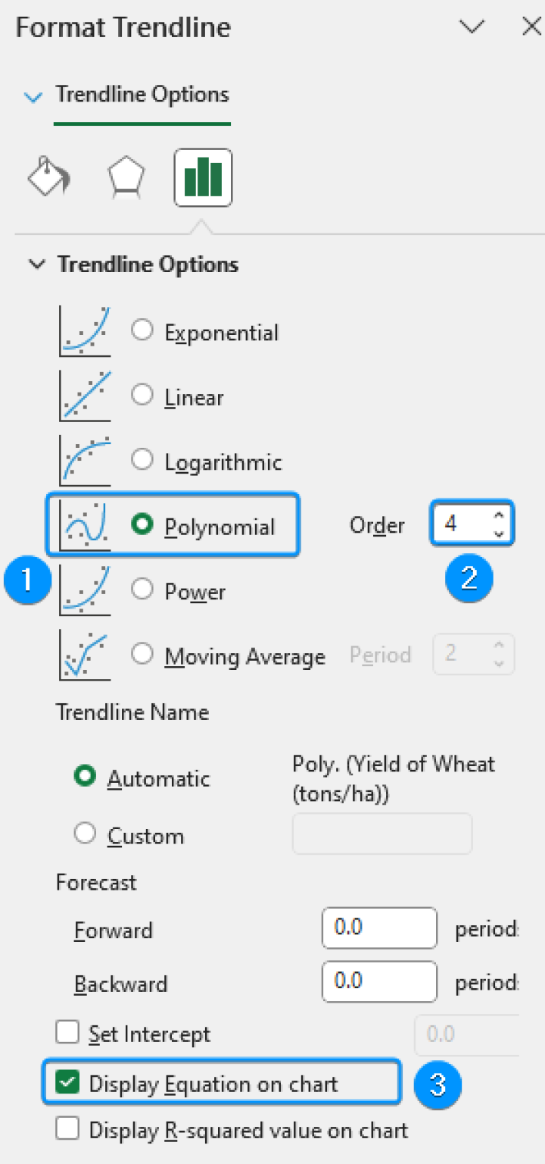The height and width of the screenshot is (1164, 545).
Task: Switch to the Trendline Options tab
Action: pyautogui.click(x=142, y=94)
